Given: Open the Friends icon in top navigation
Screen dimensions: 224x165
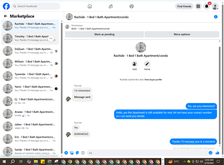Looking at the screenshot, I should (x=111, y=6).
